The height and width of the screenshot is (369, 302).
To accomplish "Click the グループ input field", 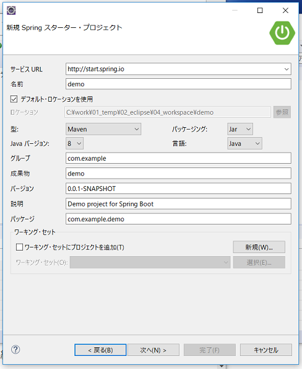I will [x=178, y=158].
